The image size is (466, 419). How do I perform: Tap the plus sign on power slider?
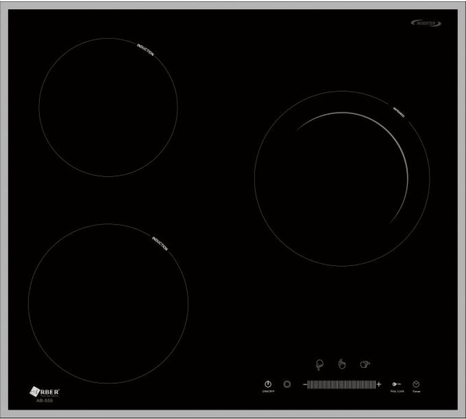tap(379, 385)
